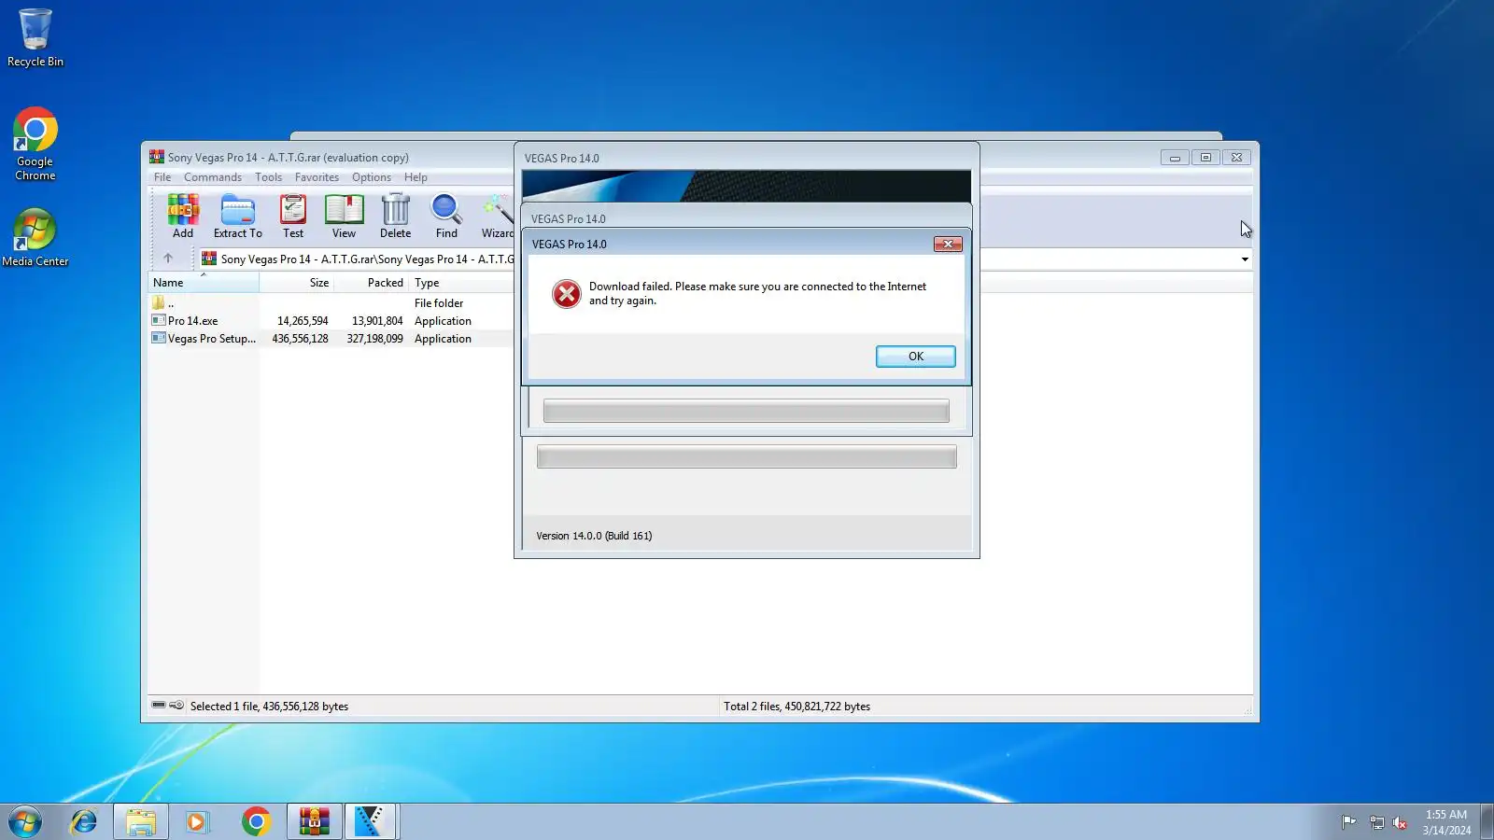Select Media Center desktop shortcut

(x=35, y=238)
